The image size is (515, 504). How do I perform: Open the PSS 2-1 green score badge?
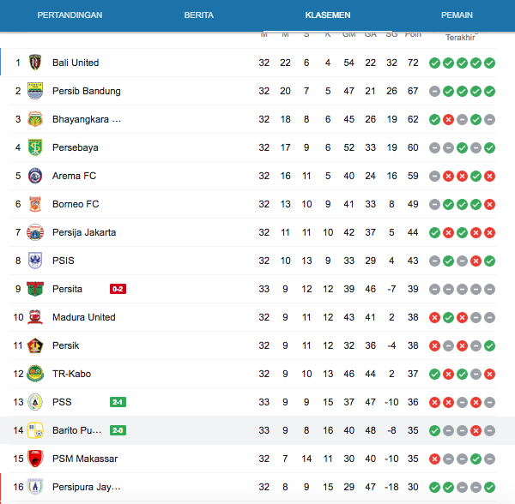(118, 402)
